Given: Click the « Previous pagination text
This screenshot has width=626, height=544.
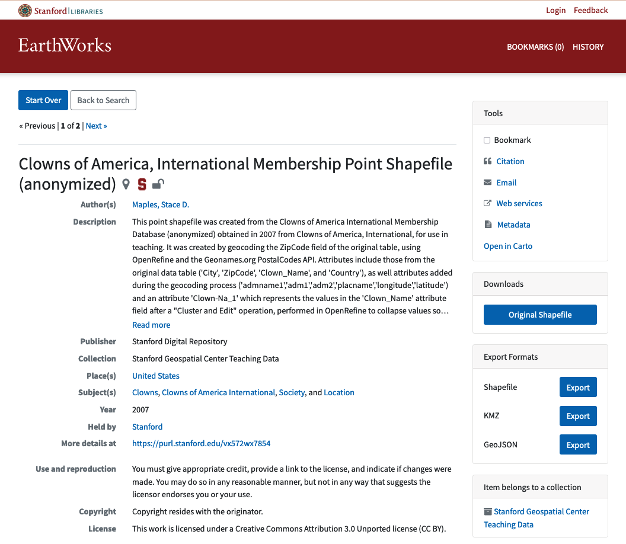Looking at the screenshot, I should pyautogui.click(x=37, y=126).
